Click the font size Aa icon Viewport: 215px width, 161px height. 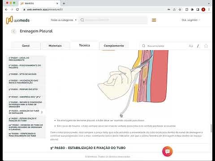pos(191,46)
